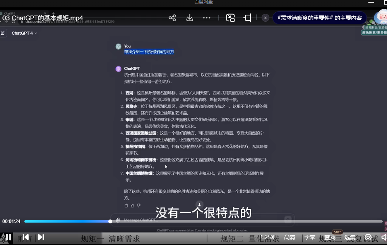Click the 中国丝绸博物馆 list heading
This screenshot has width=387, height=245.
139,173
